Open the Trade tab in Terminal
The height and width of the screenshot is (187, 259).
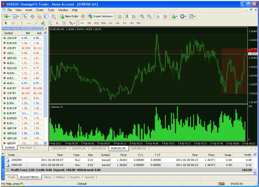click(11, 177)
